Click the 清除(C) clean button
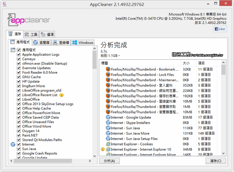 (x=216, y=161)
